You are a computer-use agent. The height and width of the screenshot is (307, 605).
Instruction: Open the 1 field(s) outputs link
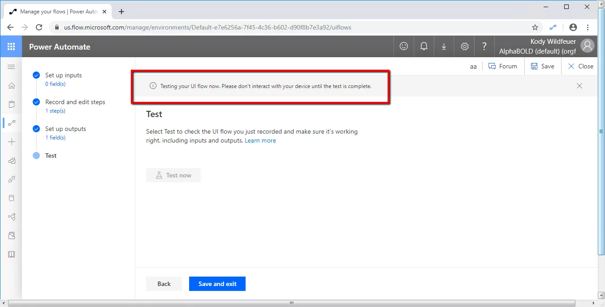(56, 138)
